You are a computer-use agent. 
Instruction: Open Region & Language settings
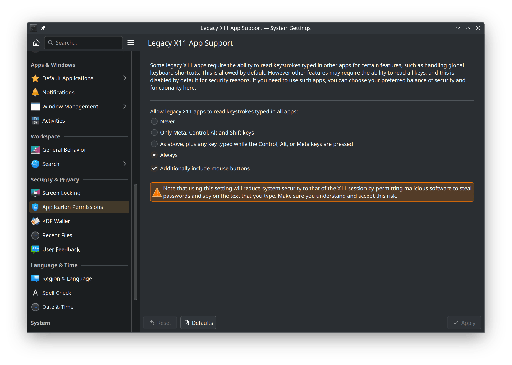click(x=79, y=278)
